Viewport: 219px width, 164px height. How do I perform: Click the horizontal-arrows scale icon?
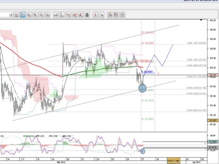point(56,15)
